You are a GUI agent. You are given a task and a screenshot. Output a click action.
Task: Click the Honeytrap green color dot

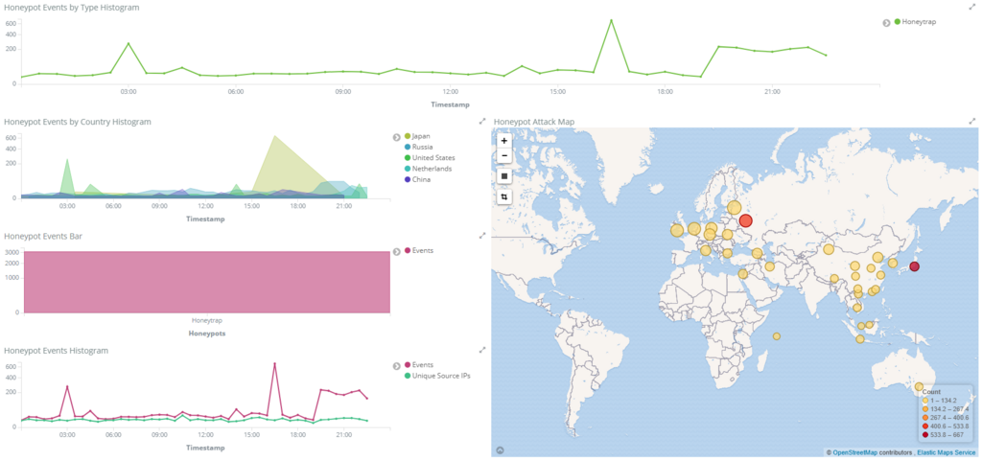pos(898,22)
